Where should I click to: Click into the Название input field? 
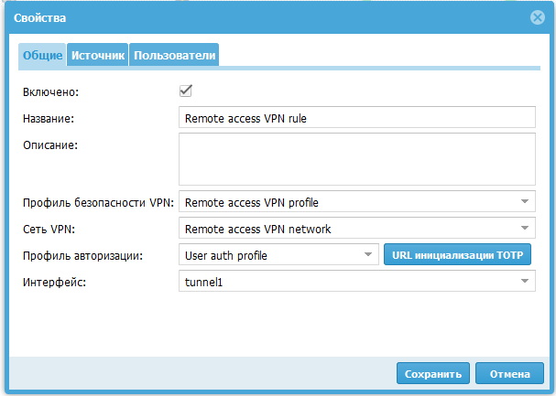point(357,117)
